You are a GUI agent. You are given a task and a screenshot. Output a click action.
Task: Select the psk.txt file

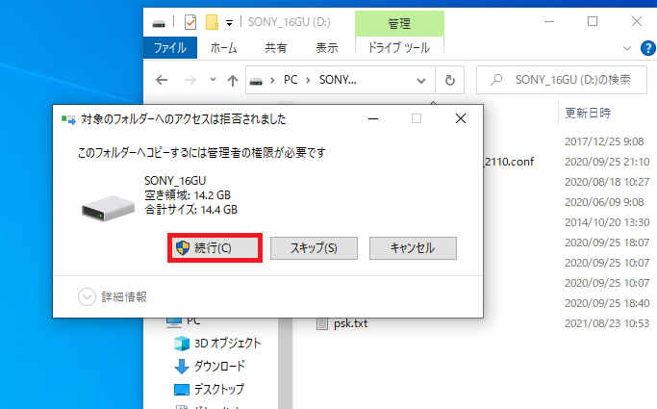coord(350,323)
